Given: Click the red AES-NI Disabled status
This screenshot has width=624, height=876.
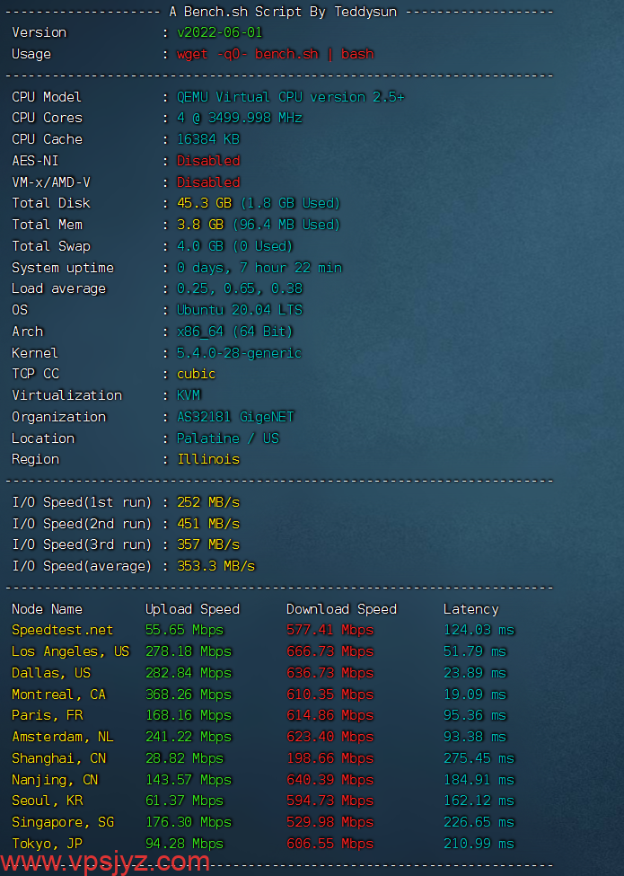Looking at the screenshot, I should (x=208, y=161).
